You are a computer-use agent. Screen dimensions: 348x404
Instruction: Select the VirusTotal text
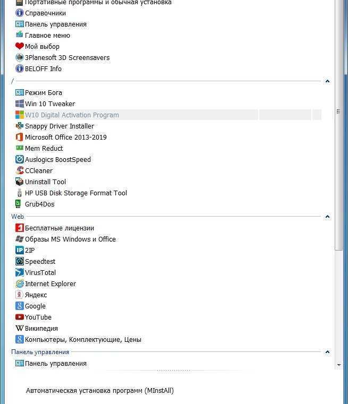point(40,272)
